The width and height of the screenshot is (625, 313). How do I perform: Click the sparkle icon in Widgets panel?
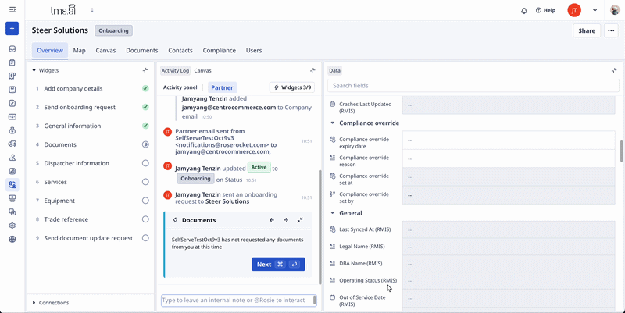(x=145, y=70)
